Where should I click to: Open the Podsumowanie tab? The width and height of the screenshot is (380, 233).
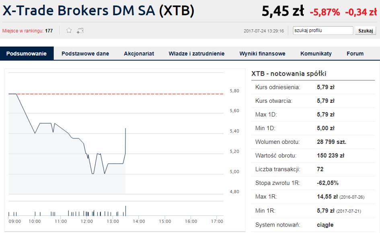point(27,53)
